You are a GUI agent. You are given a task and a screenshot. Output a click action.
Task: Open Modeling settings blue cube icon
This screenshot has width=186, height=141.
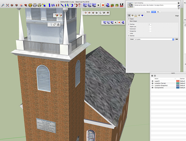pos(142,16)
